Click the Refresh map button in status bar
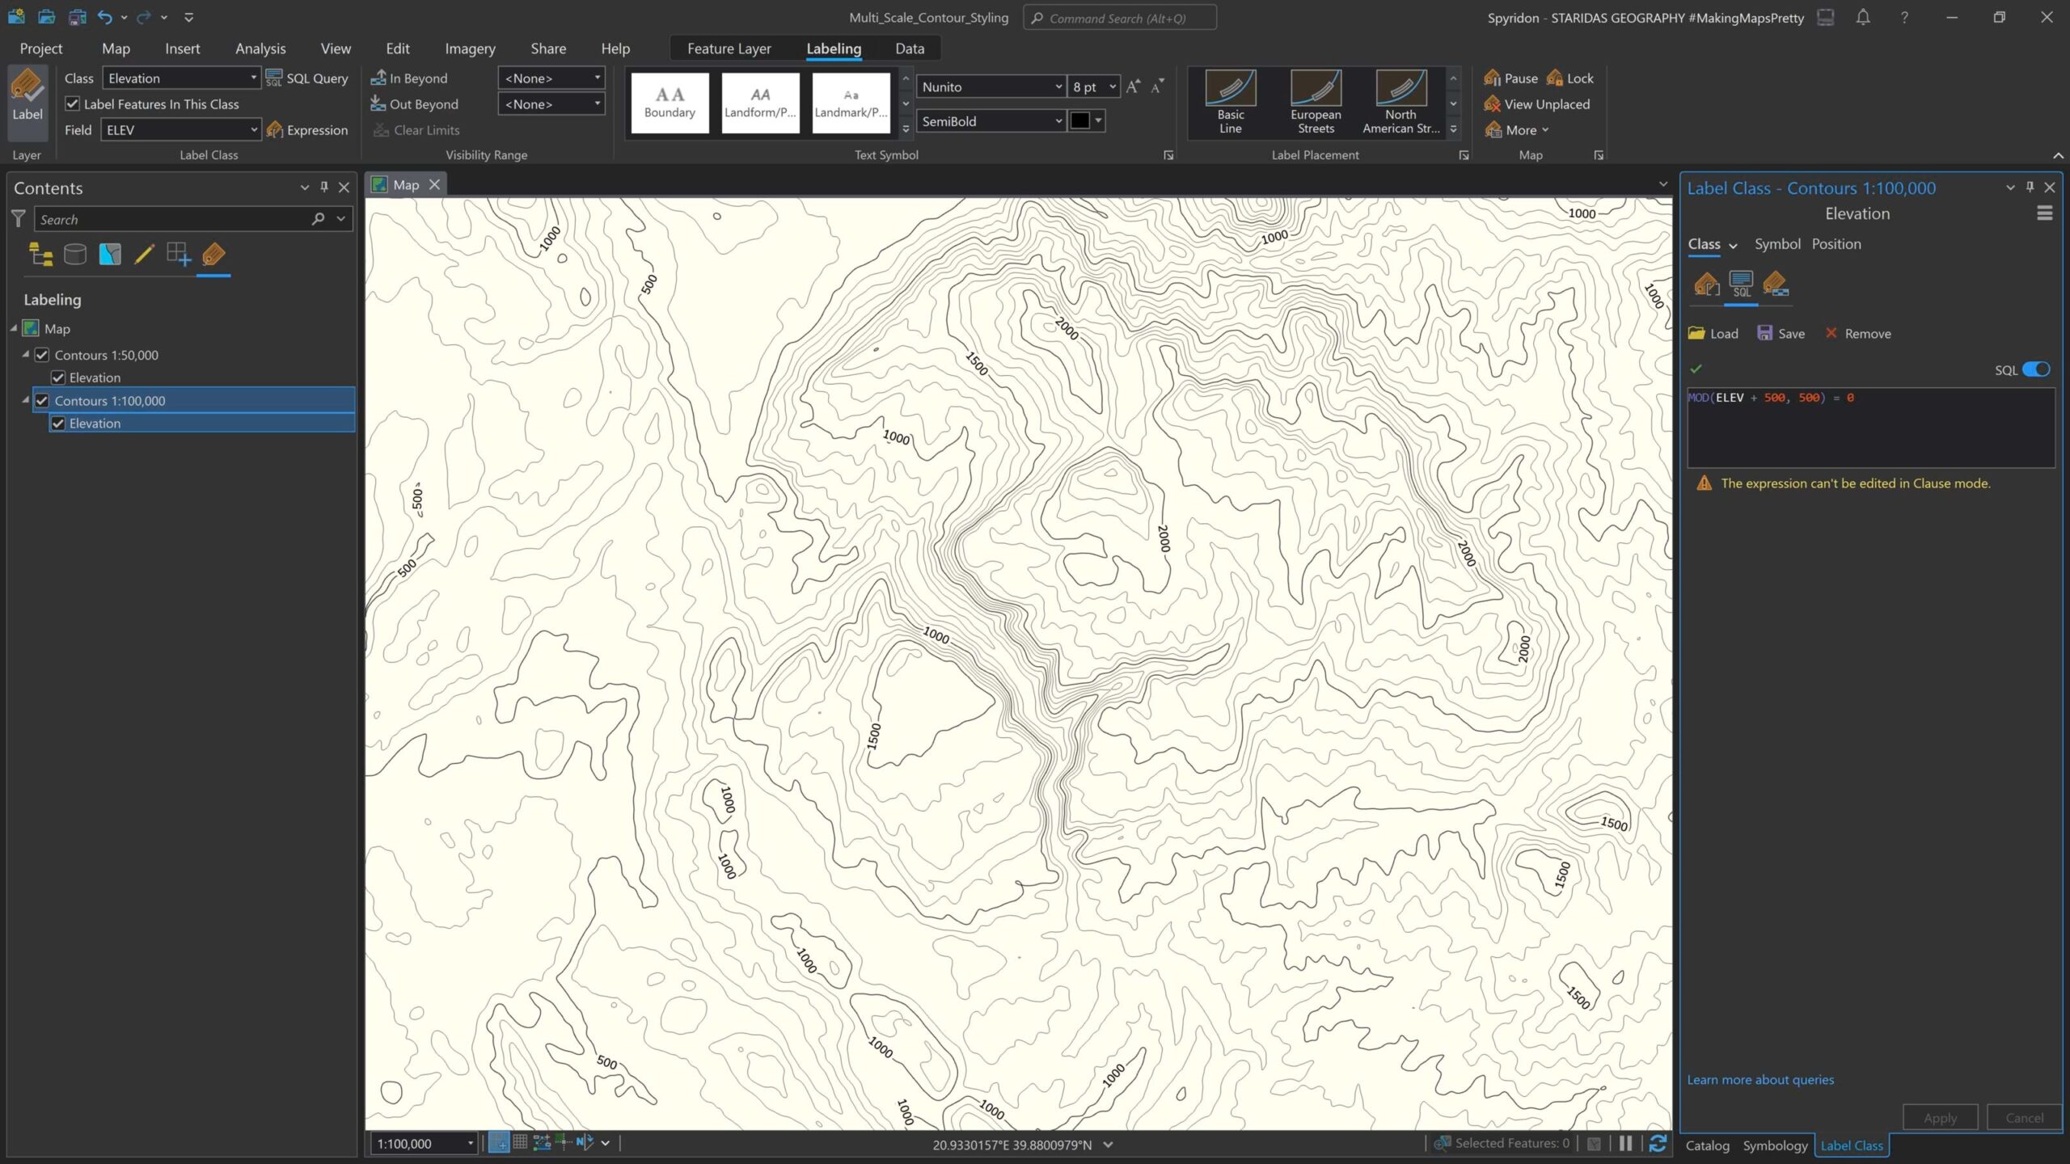Image resolution: width=2070 pixels, height=1164 pixels. [x=1657, y=1143]
